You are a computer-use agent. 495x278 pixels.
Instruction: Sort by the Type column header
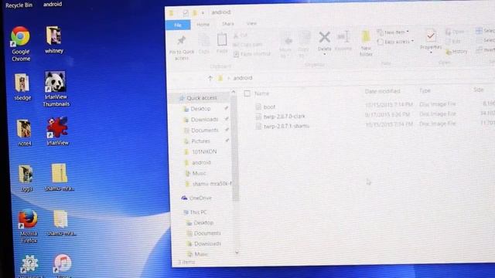click(x=425, y=91)
